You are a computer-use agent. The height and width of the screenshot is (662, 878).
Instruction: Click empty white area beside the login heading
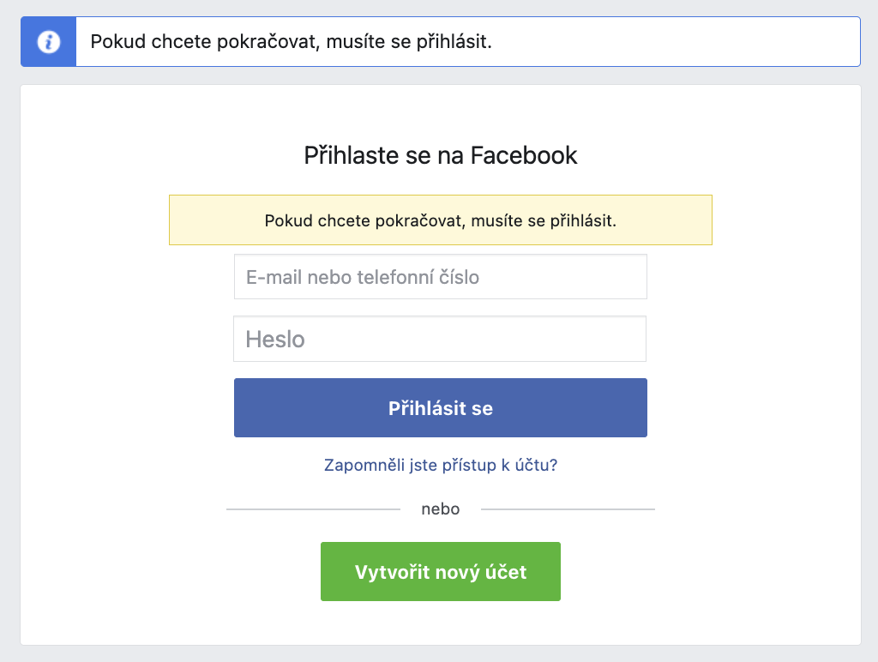(x=717, y=155)
